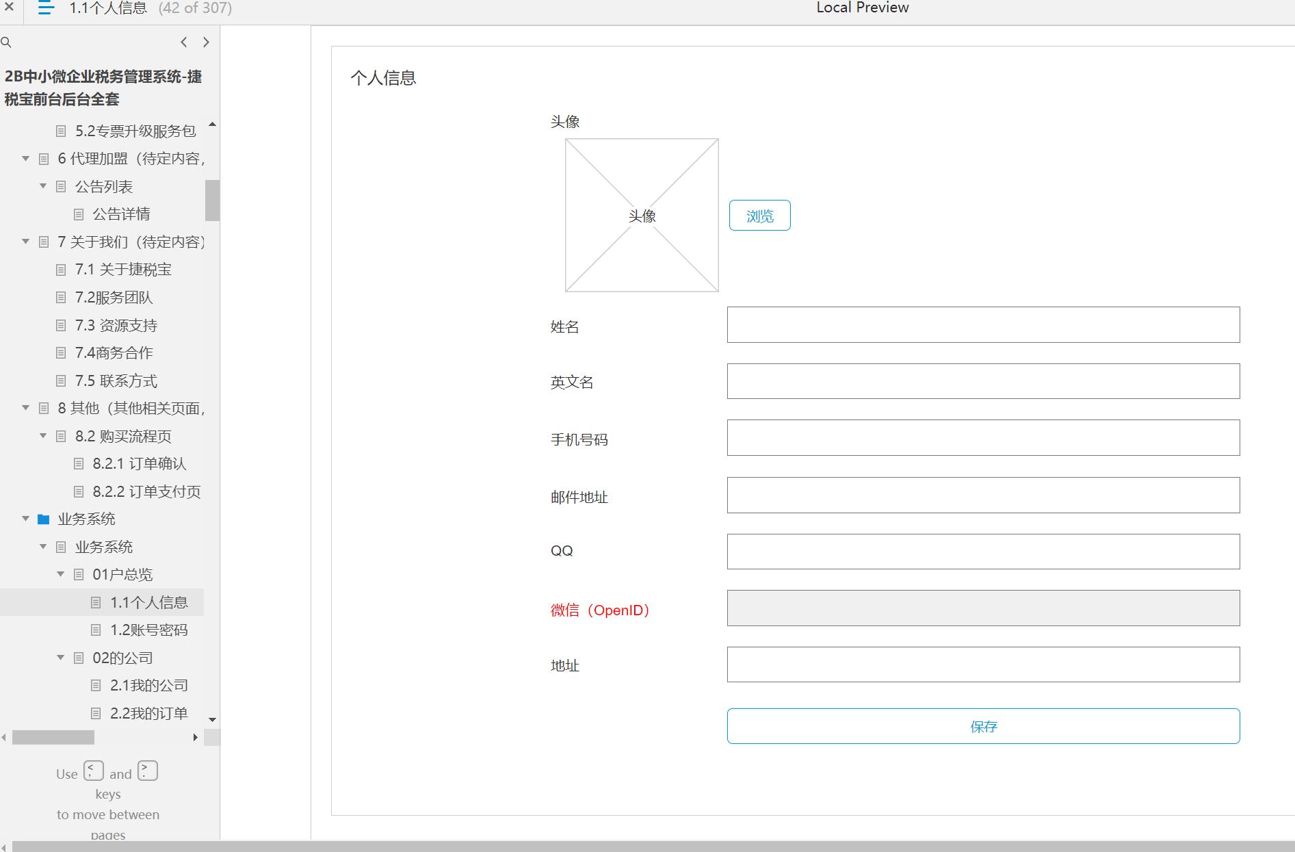
Task: Collapse the 业务系统 folder node
Action: (x=26, y=519)
